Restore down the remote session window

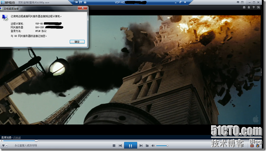click(x=180, y=2)
